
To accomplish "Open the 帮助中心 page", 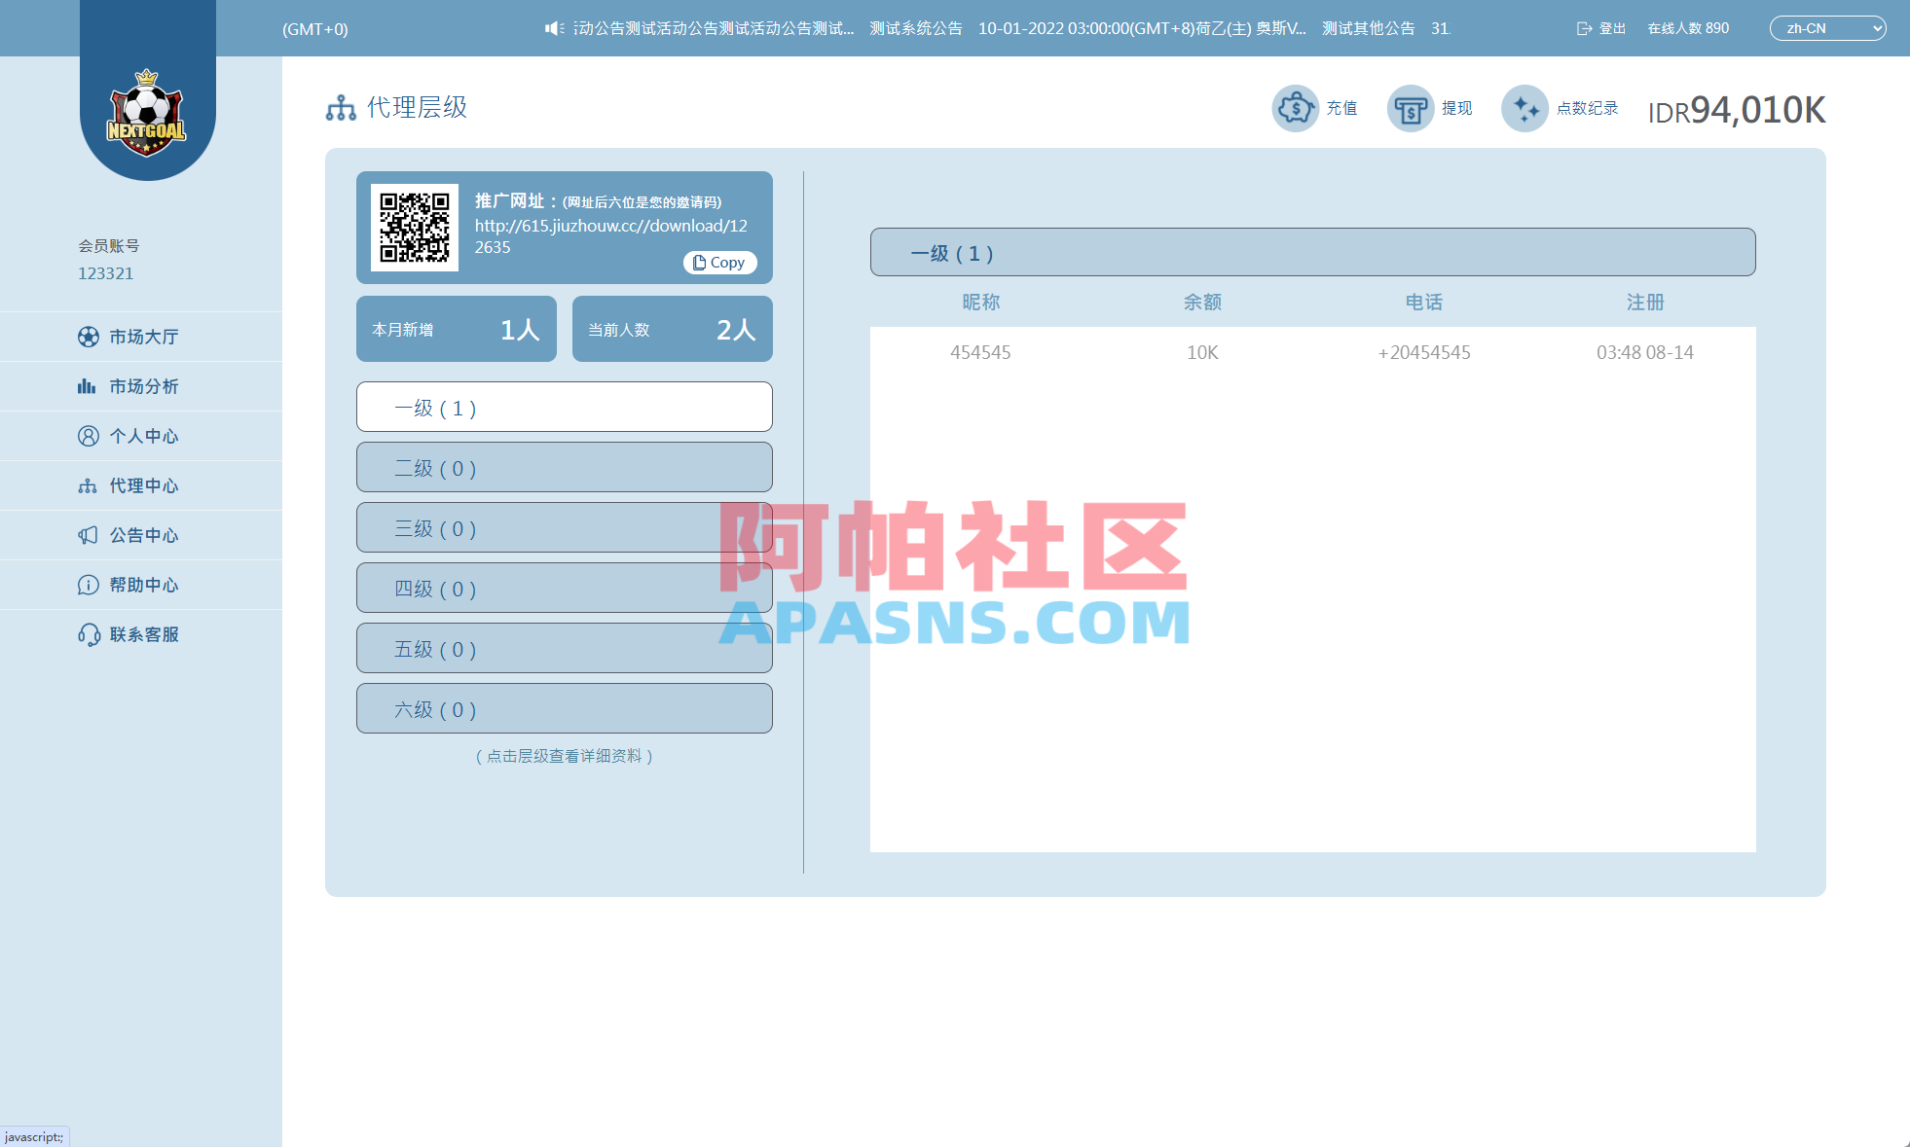I will point(143,585).
